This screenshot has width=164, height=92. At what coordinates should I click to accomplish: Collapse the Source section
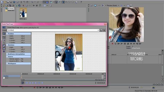[x=7, y=56]
